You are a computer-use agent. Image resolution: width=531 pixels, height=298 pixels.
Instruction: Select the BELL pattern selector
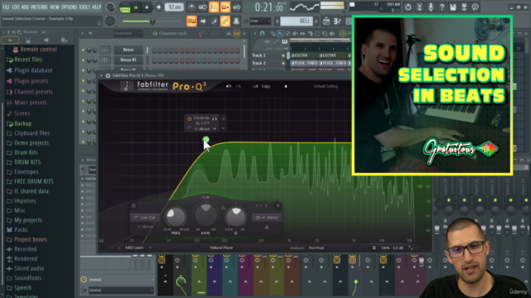296,21
